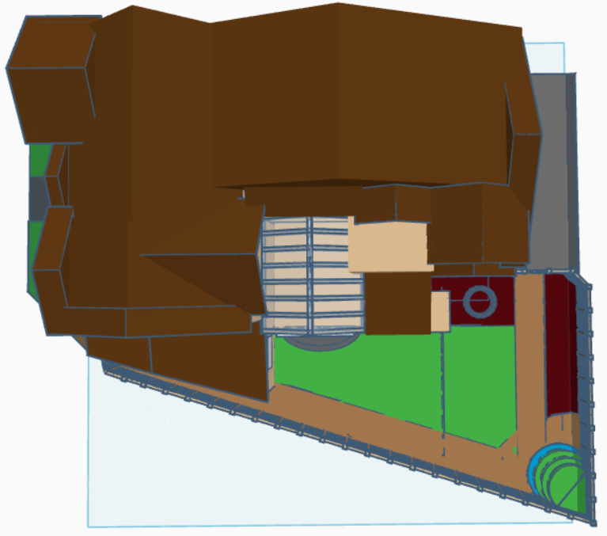
Task: Select the vertical tan path near red strip
Action: [529, 356]
